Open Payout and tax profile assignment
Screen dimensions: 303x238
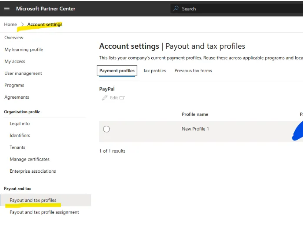tap(44, 212)
